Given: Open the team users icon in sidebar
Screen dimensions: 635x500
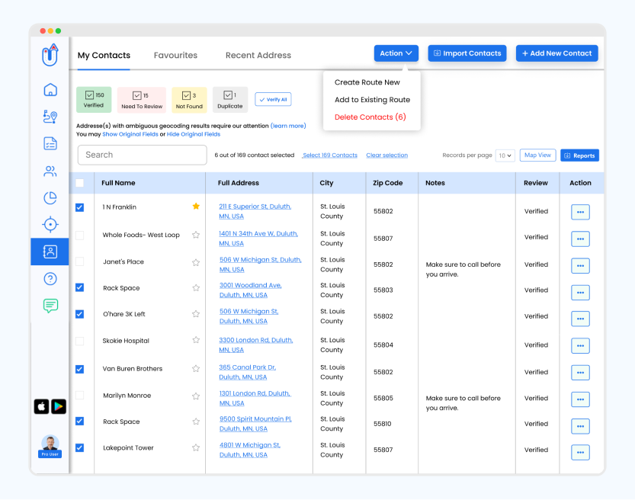Looking at the screenshot, I should (50, 171).
